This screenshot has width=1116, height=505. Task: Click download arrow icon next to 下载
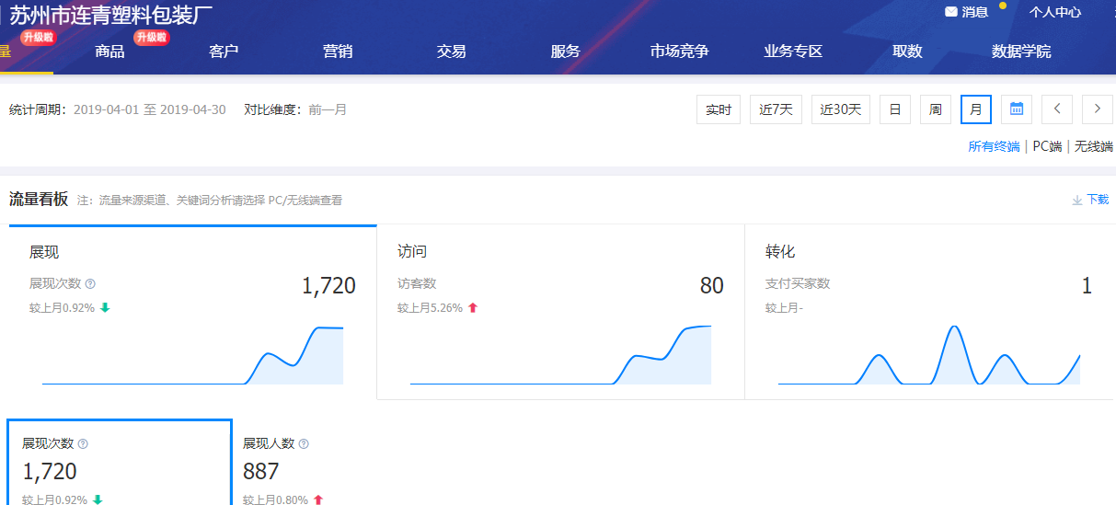click(x=1076, y=200)
